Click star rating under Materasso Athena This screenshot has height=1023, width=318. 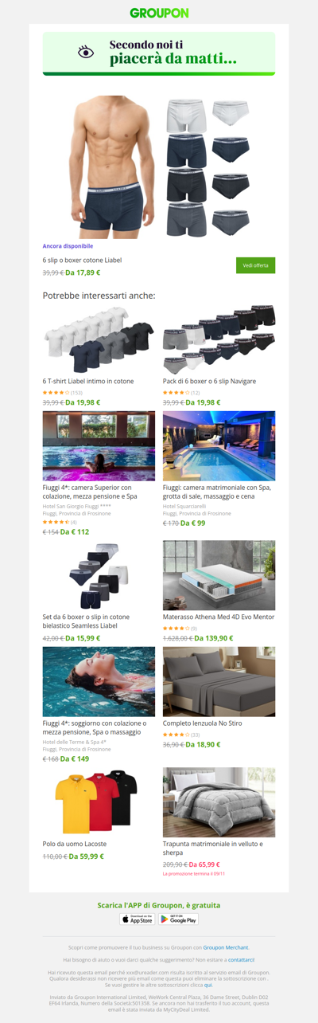176,629
